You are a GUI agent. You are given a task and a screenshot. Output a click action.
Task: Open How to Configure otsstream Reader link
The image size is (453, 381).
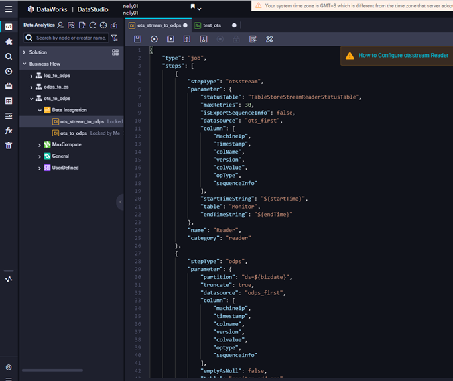coord(403,56)
